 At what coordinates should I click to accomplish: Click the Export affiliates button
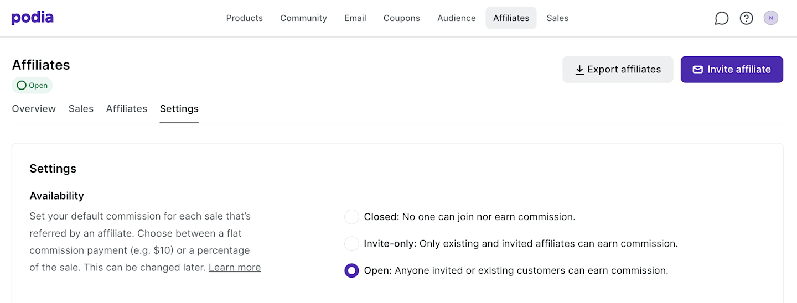point(618,70)
